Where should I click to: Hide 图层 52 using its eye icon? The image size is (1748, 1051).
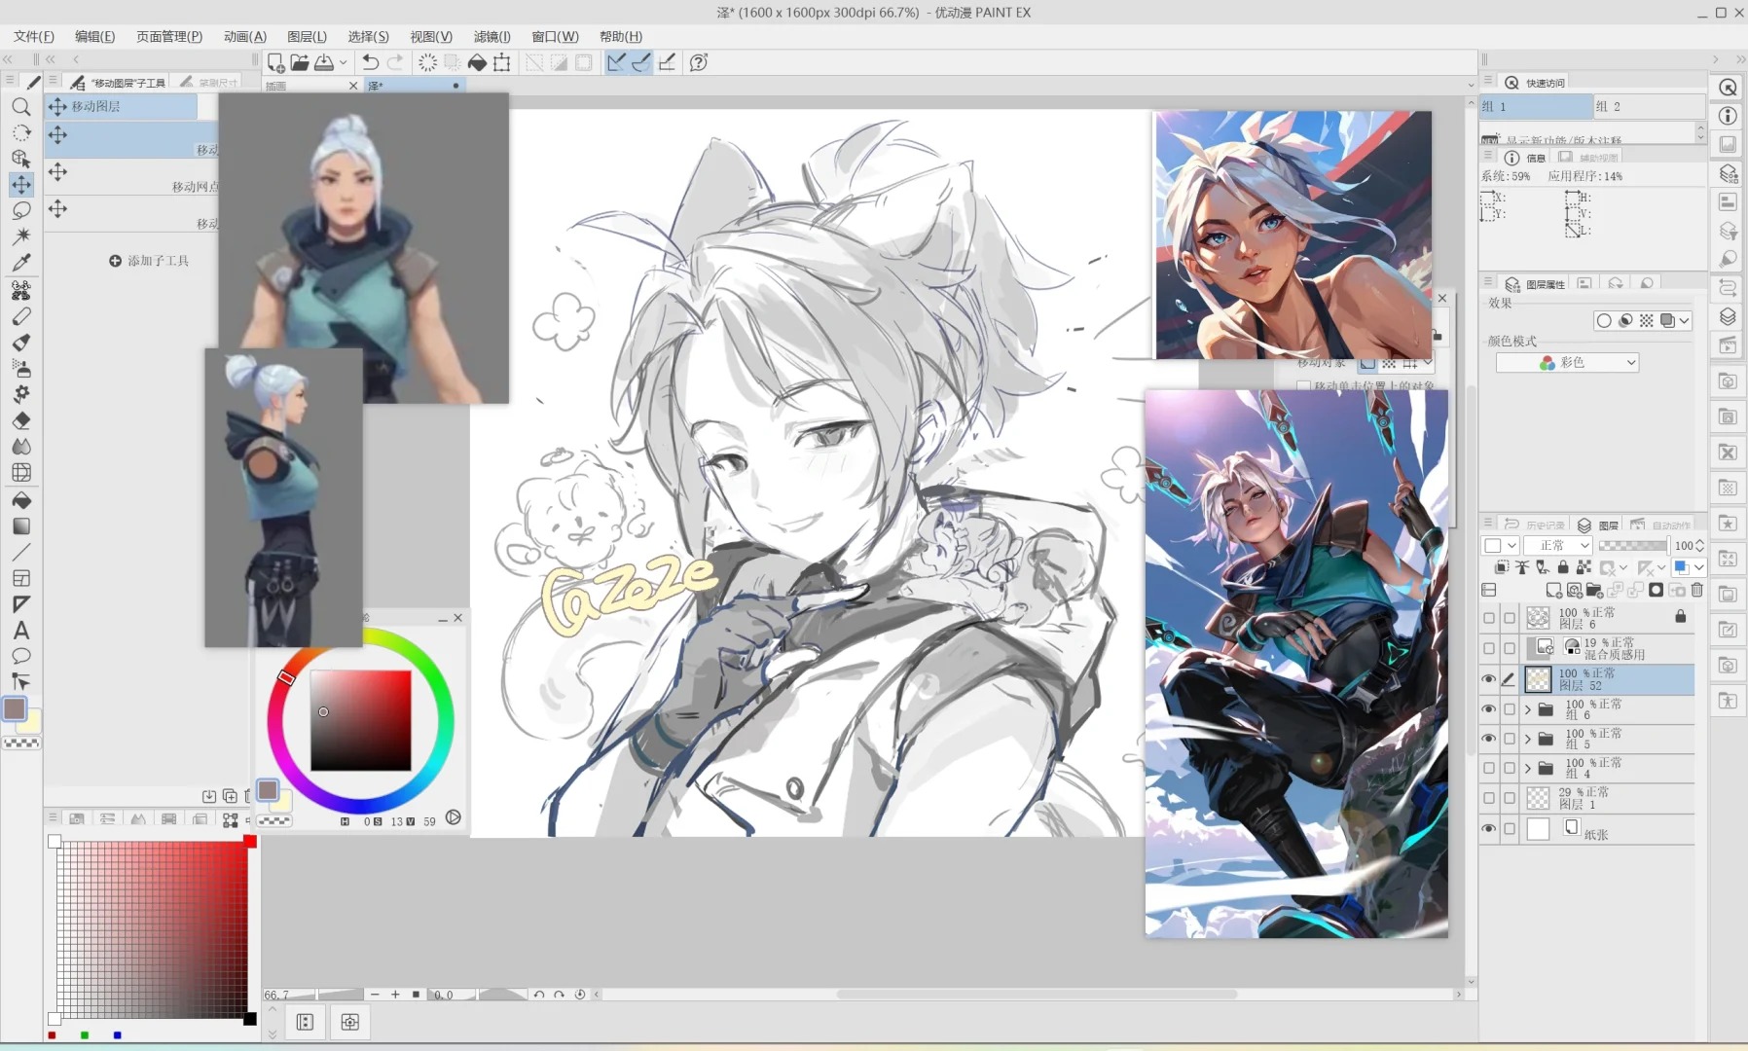click(x=1489, y=679)
